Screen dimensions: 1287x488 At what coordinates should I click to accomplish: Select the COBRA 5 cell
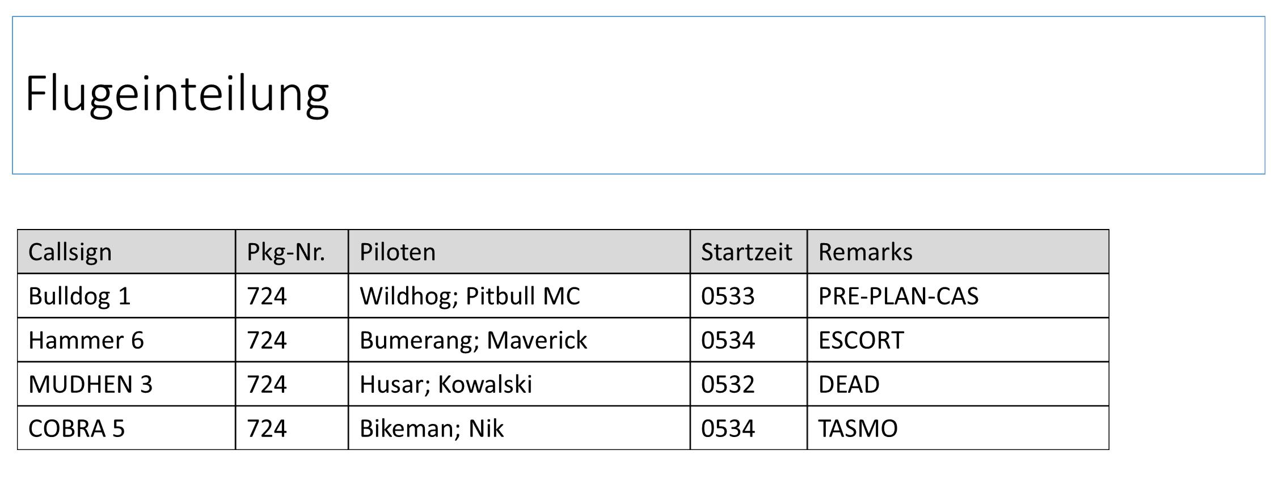click(126, 428)
